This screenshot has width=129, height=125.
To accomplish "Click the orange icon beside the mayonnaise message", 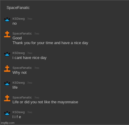I will click(7, 98).
